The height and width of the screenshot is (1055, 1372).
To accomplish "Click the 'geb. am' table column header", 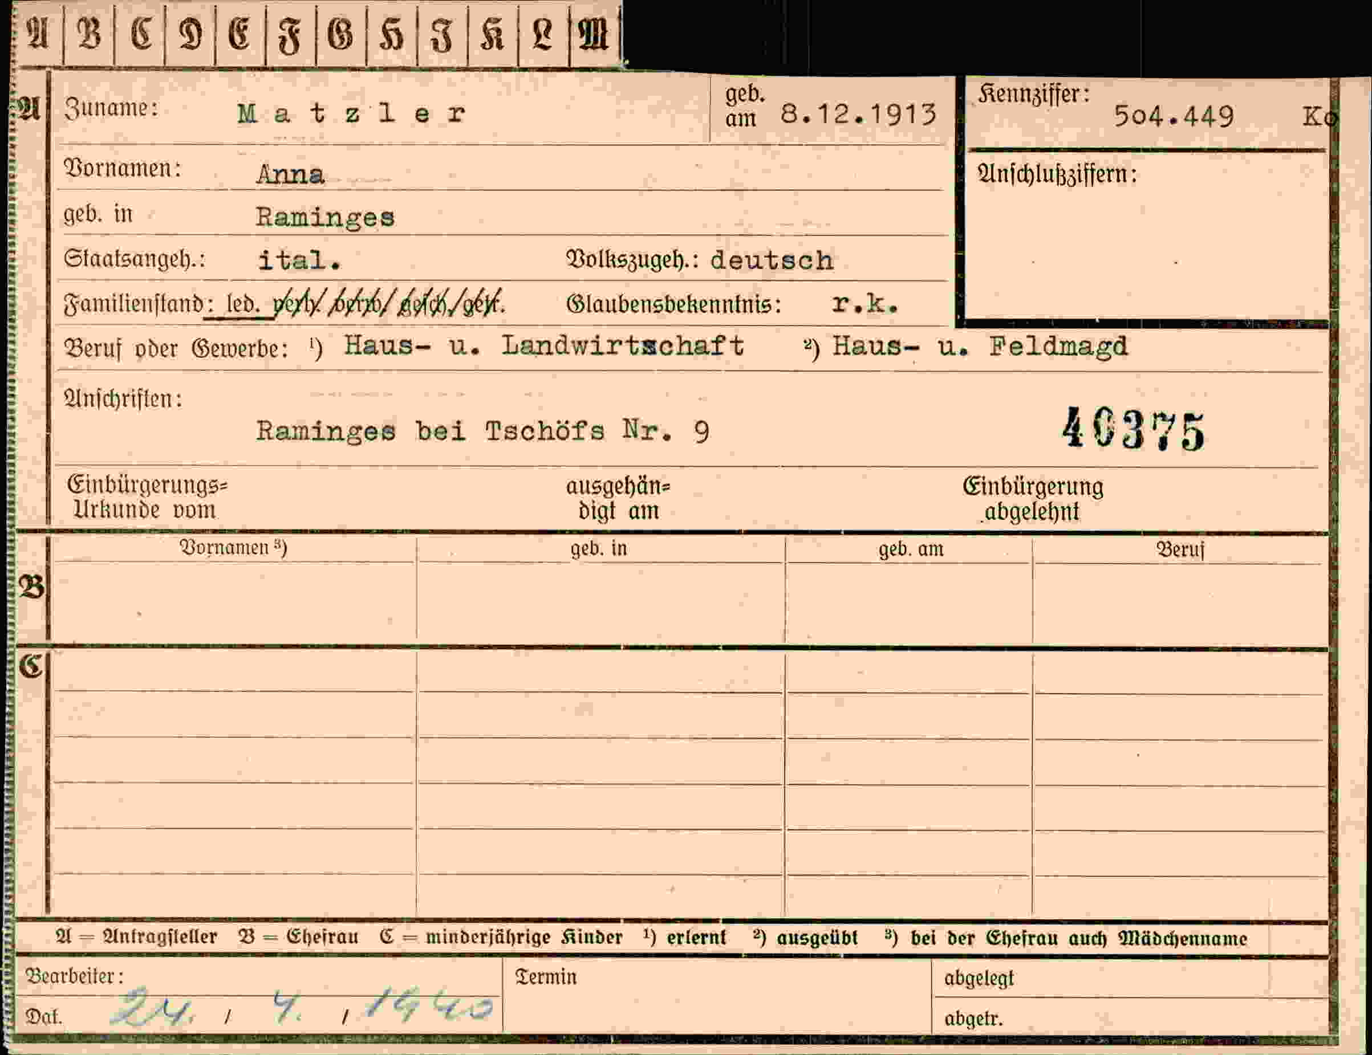I will coord(911,549).
